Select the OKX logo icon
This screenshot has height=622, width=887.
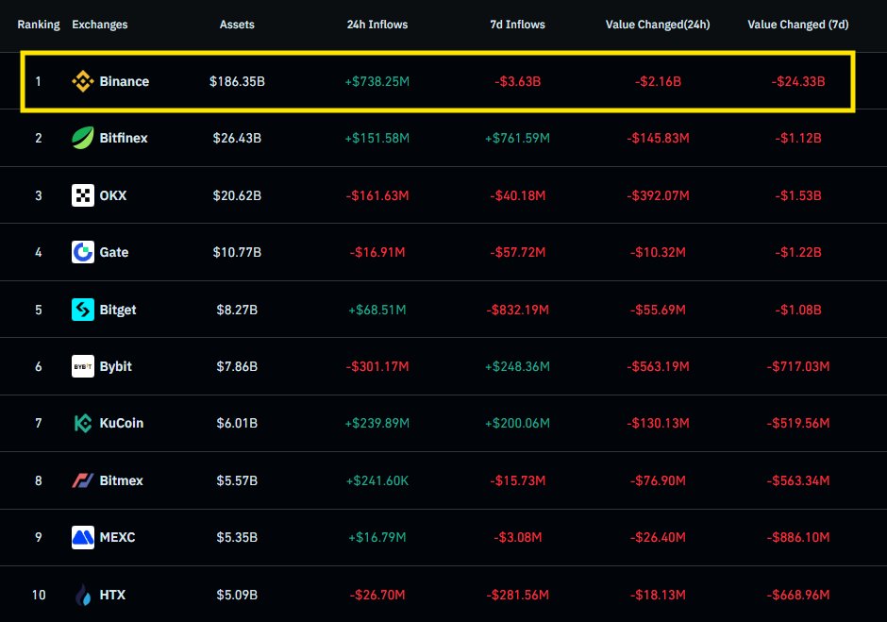[x=82, y=195]
